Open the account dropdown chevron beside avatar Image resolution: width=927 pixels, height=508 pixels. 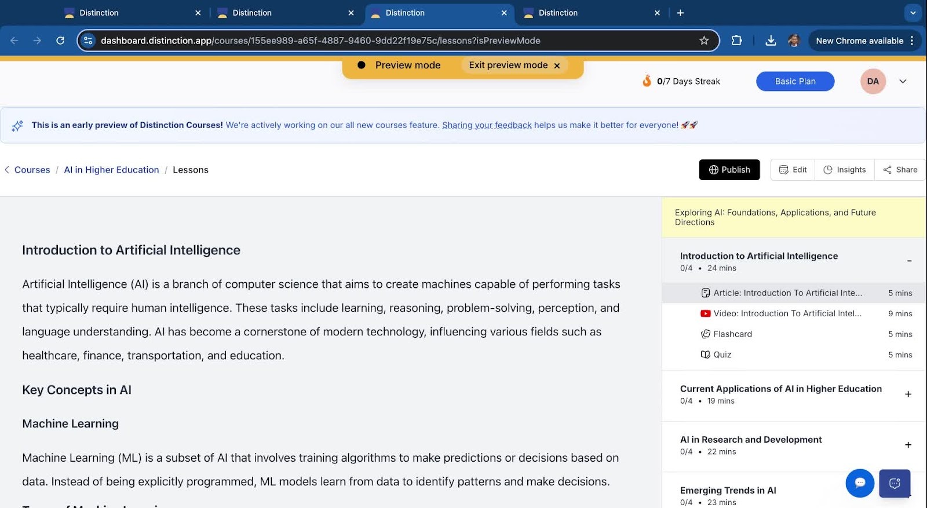(903, 82)
